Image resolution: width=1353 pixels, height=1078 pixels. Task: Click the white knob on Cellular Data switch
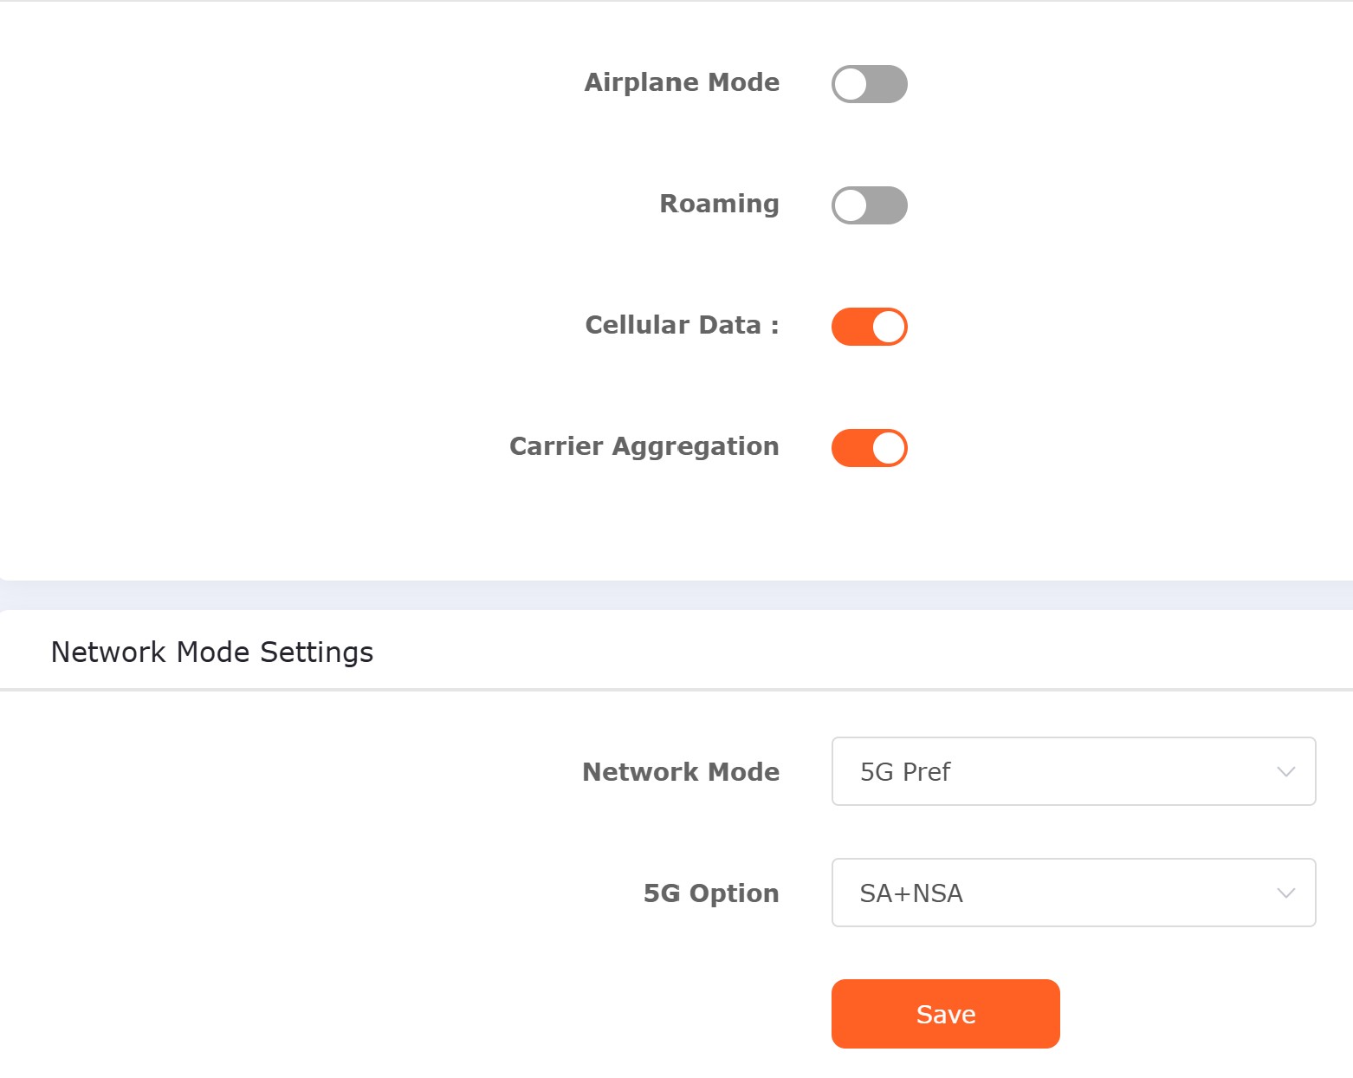pyautogui.click(x=889, y=327)
